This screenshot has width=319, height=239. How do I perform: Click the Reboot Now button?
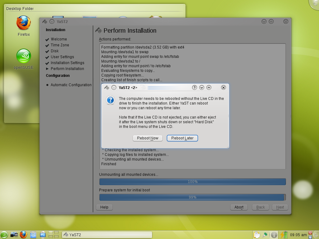click(x=147, y=138)
